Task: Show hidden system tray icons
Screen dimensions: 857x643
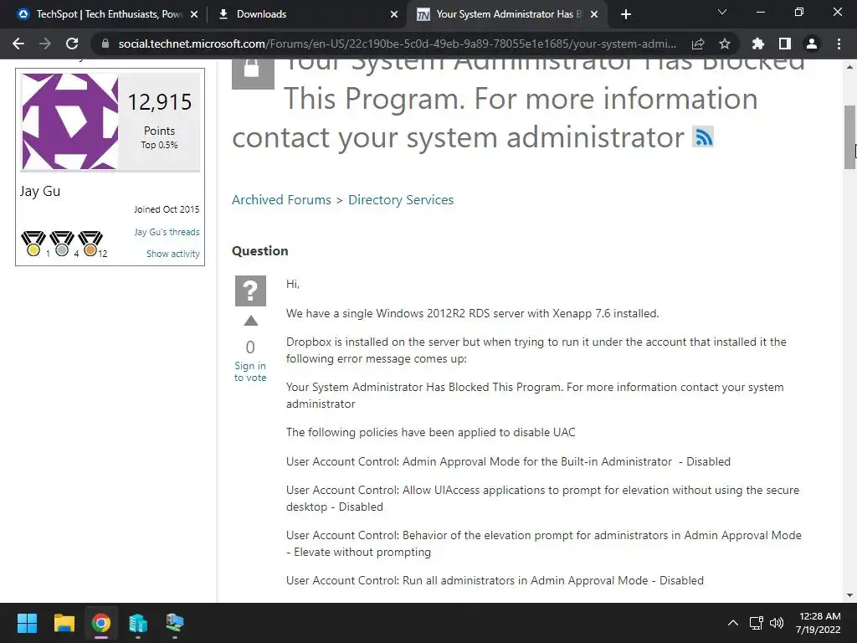Action: pos(733,623)
